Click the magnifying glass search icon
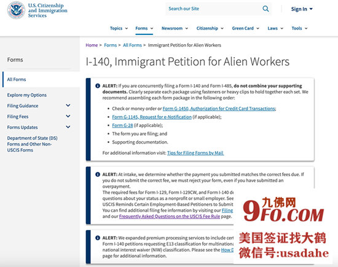Screen dimensions: 338x267 [265, 9]
